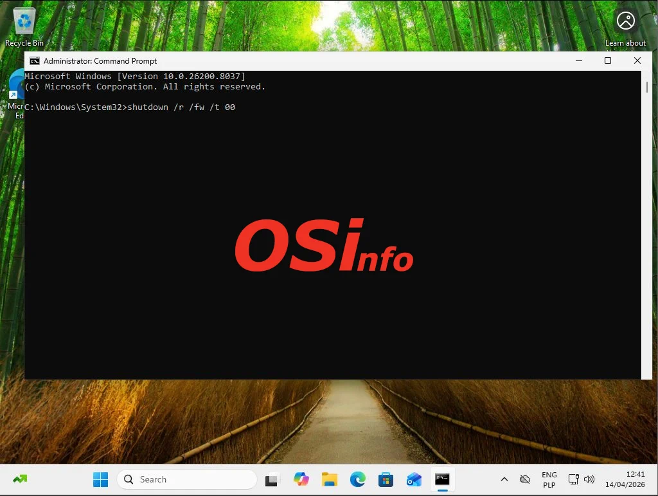This screenshot has width=658, height=496.
Task: Open Outlook from the taskbar
Action: tap(414, 479)
